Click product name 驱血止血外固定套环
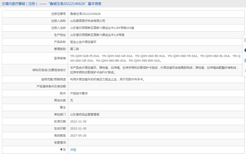The image size is (246, 155). coord(83,42)
